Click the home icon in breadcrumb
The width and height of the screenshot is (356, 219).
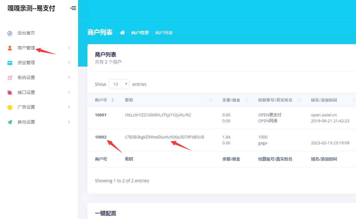point(122,33)
